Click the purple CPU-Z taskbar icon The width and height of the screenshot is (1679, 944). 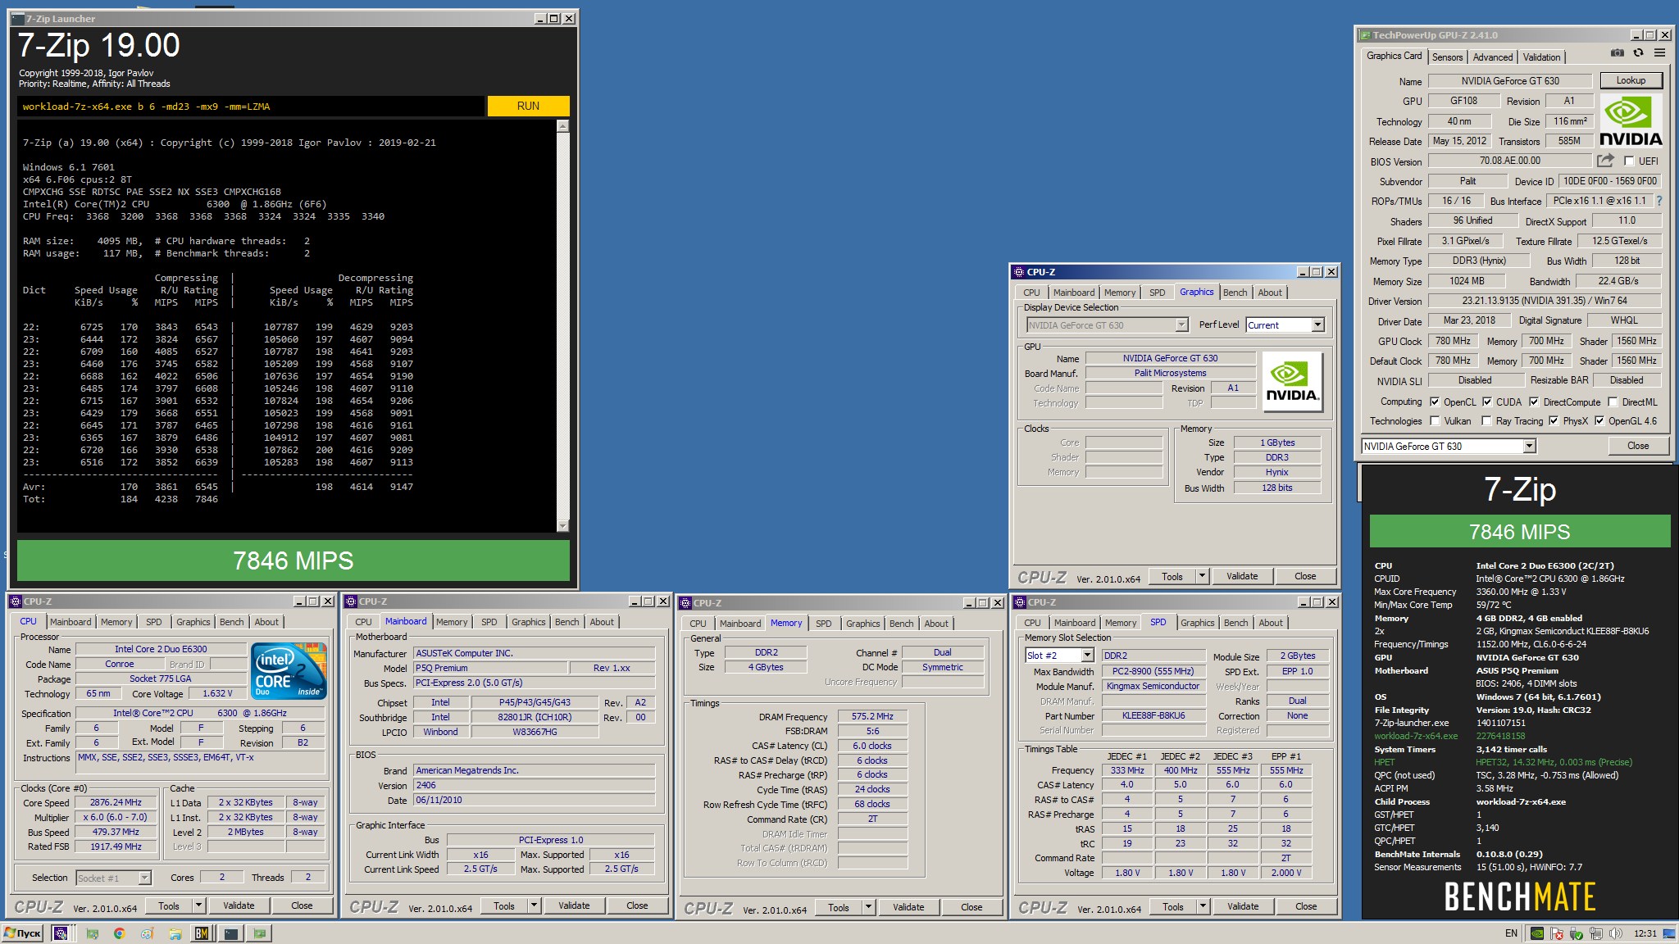[60, 933]
